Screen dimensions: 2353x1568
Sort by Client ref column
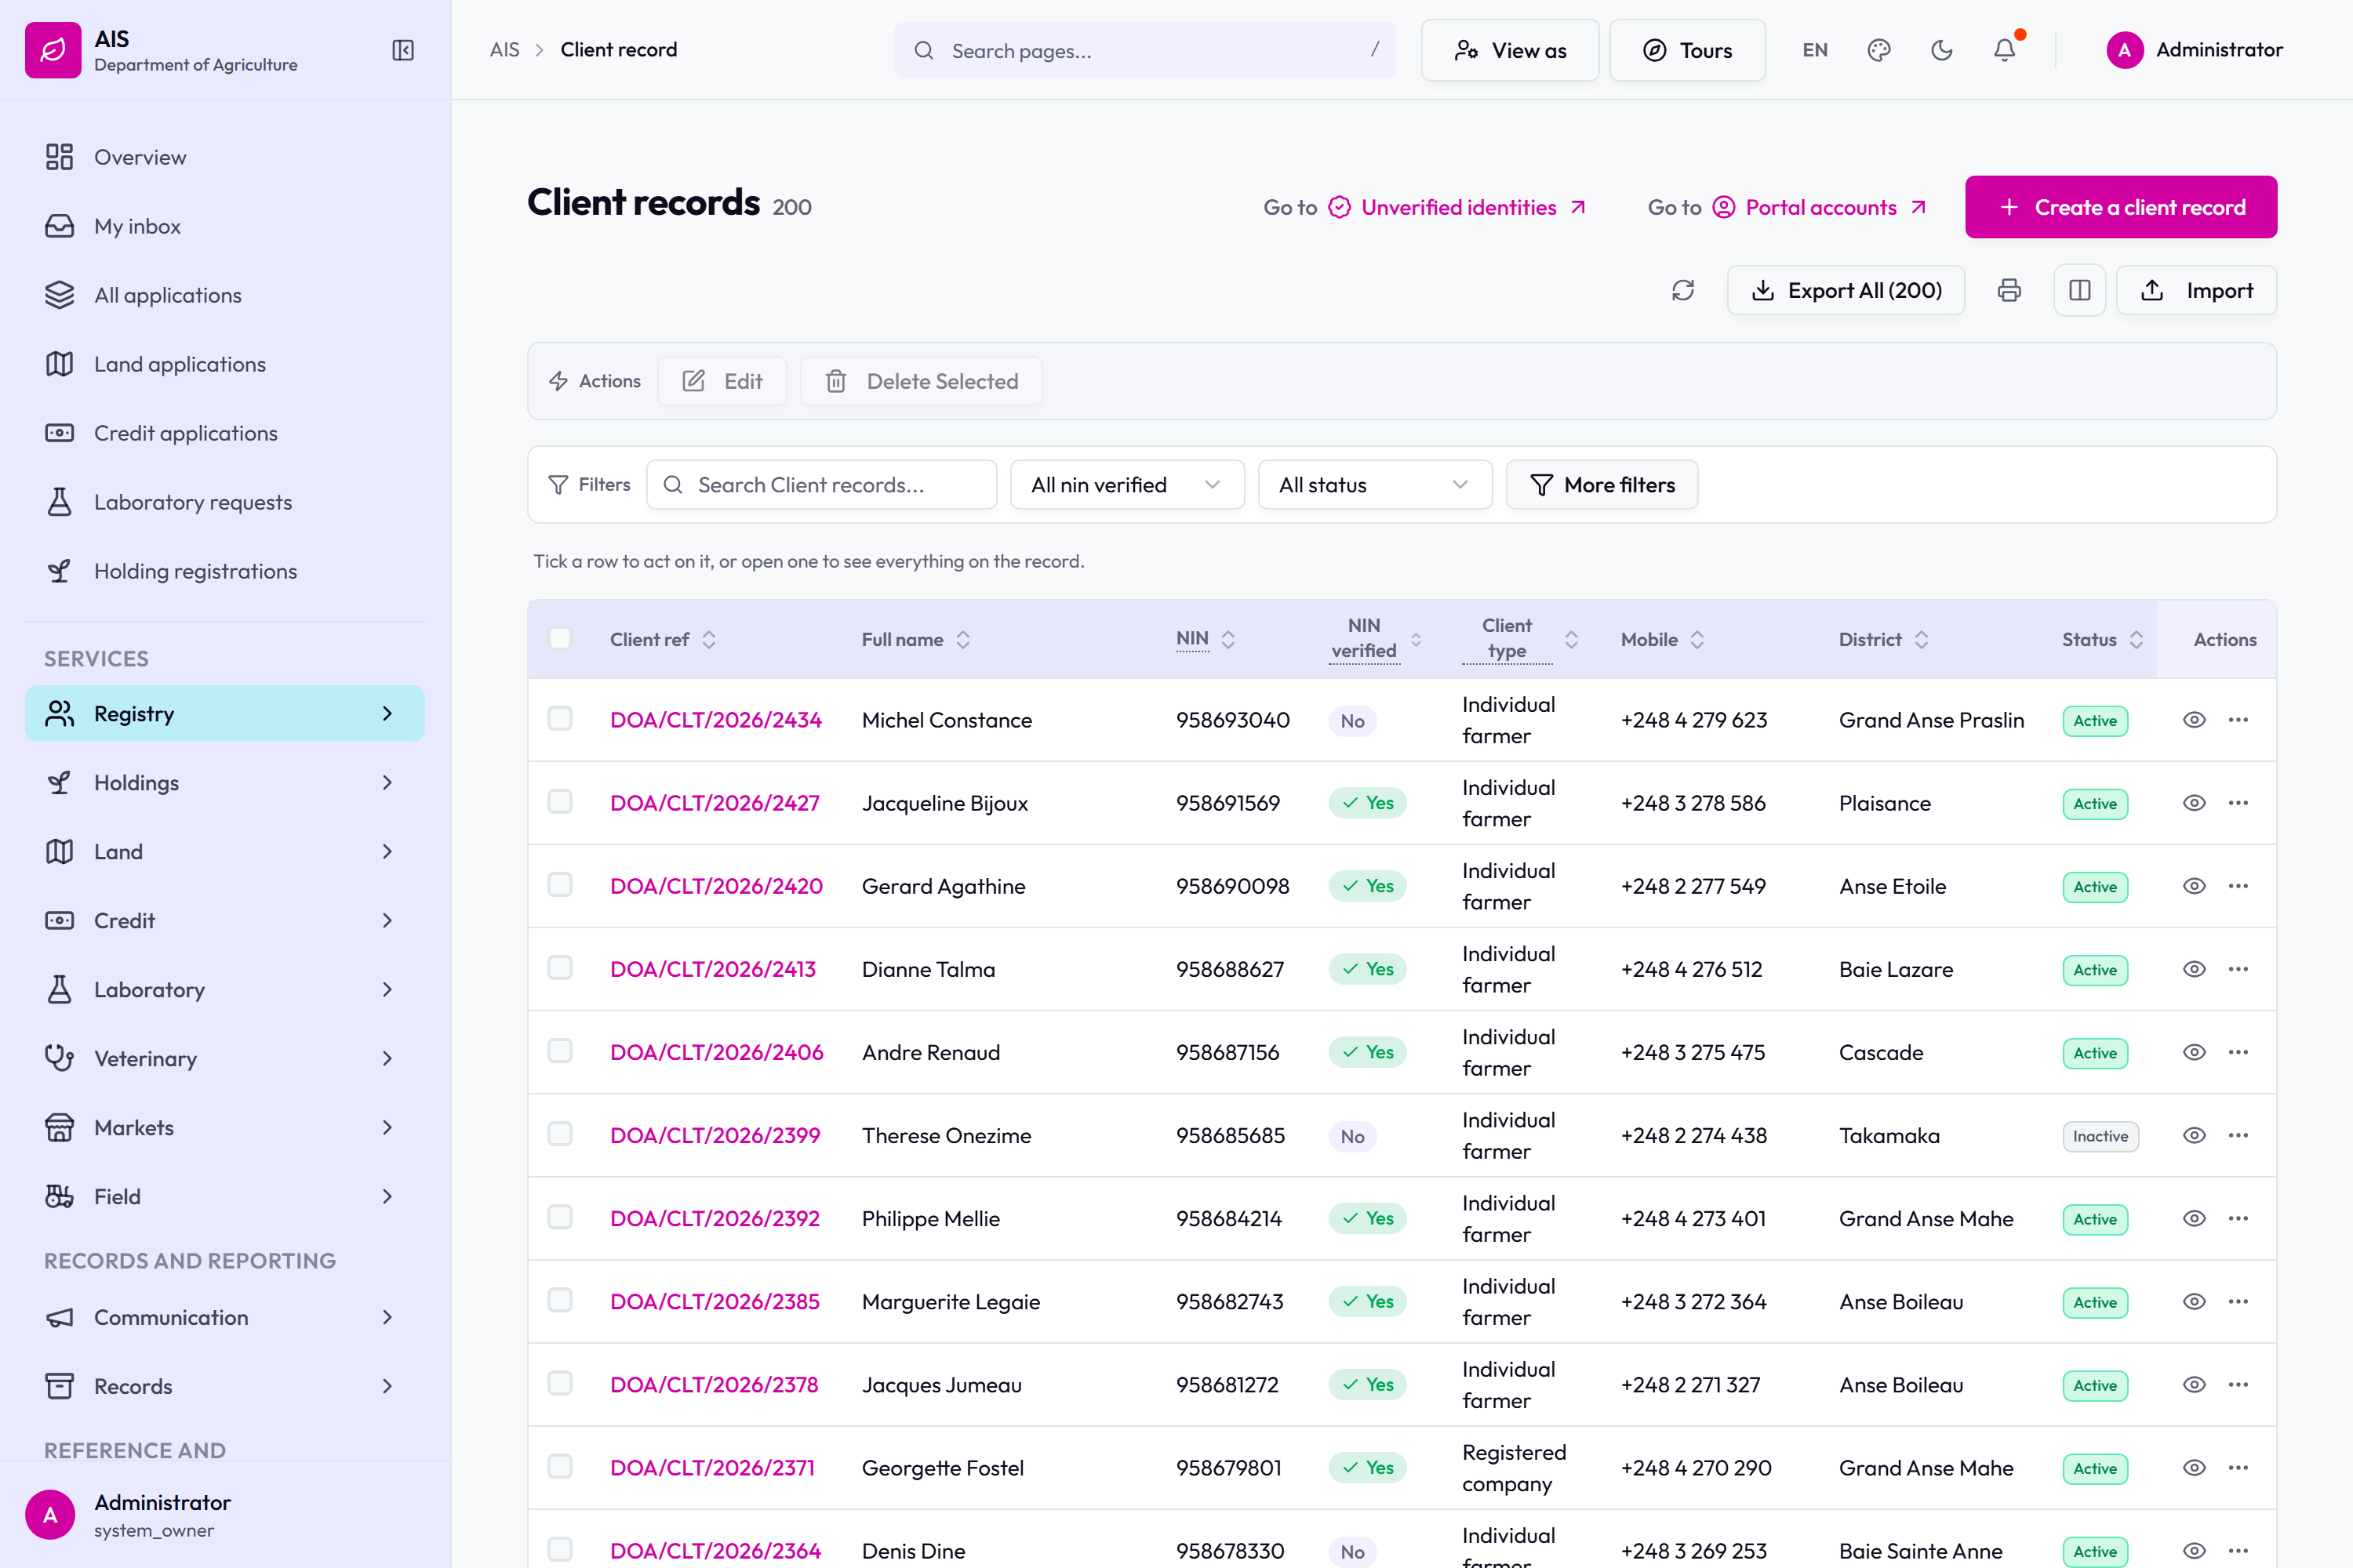point(664,639)
